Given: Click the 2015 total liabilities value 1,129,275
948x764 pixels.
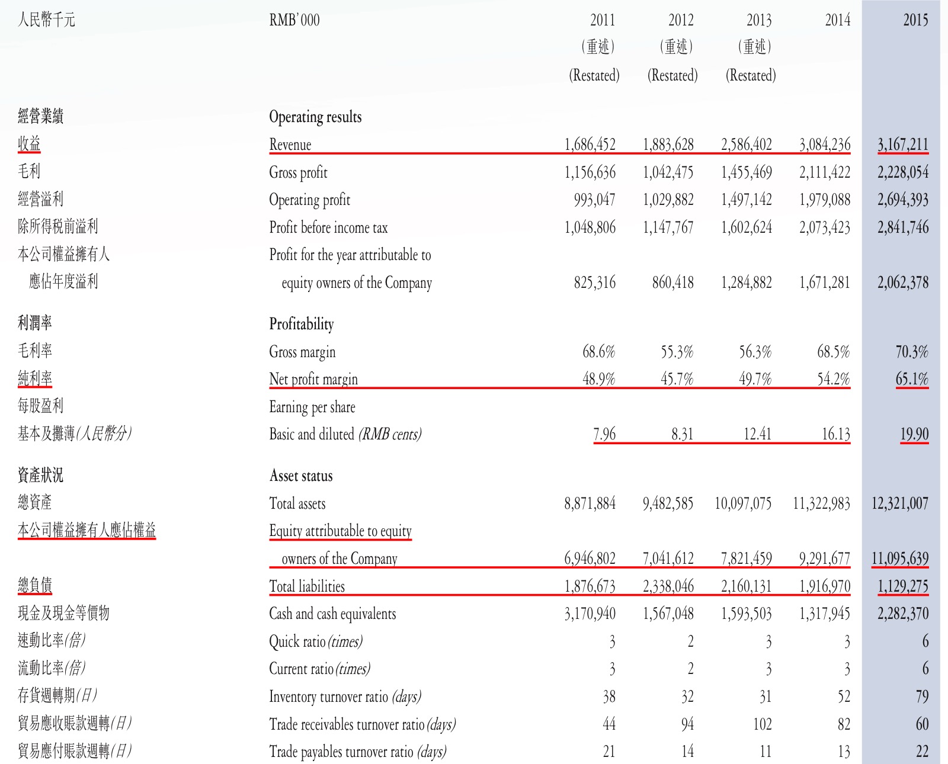Looking at the screenshot, I should (903, 586).
